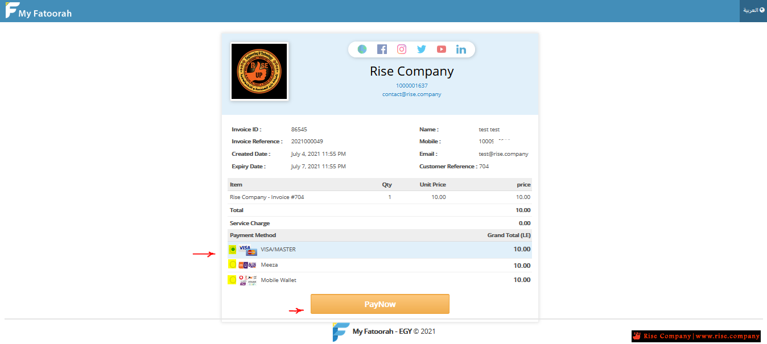Screen dimensions: 767x344
Task: Click customer reference value 704
Action: pyautogui.click(x=484, y=167)
